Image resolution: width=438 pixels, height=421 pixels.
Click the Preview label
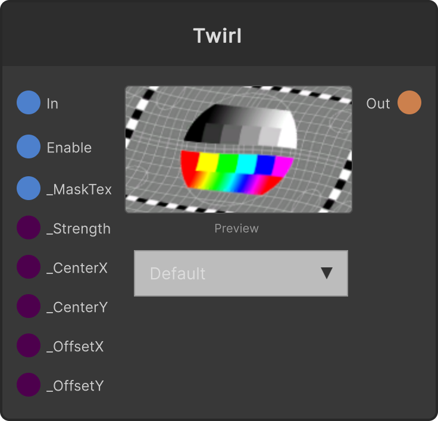pos(237,229)
